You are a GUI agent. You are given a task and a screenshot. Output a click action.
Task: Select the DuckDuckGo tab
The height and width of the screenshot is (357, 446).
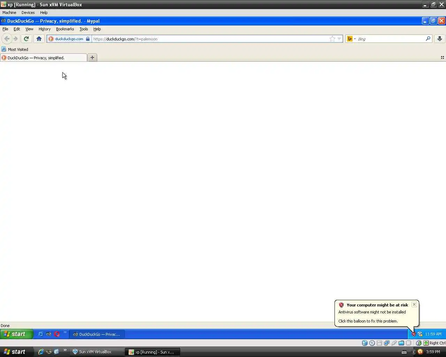click(x=44, y=58)
